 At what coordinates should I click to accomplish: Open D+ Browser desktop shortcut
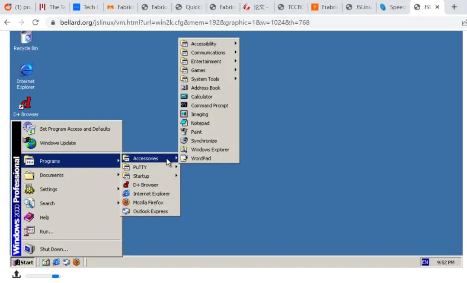pos(26,107)
